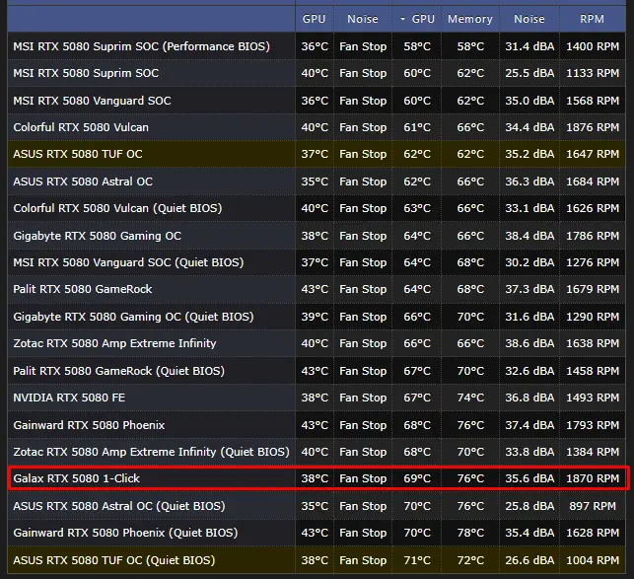
Task: Select the 1870 RPM cell
Action: (593, 478)
